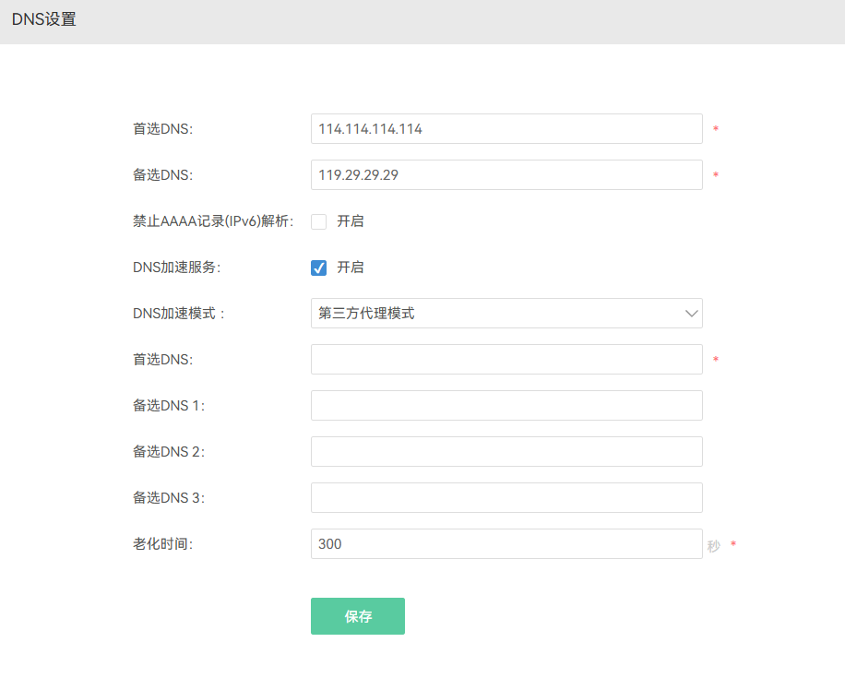
Task: Click the 禁止AAAA记录(IPv6)解析 label text
Action: coord(213,221)
